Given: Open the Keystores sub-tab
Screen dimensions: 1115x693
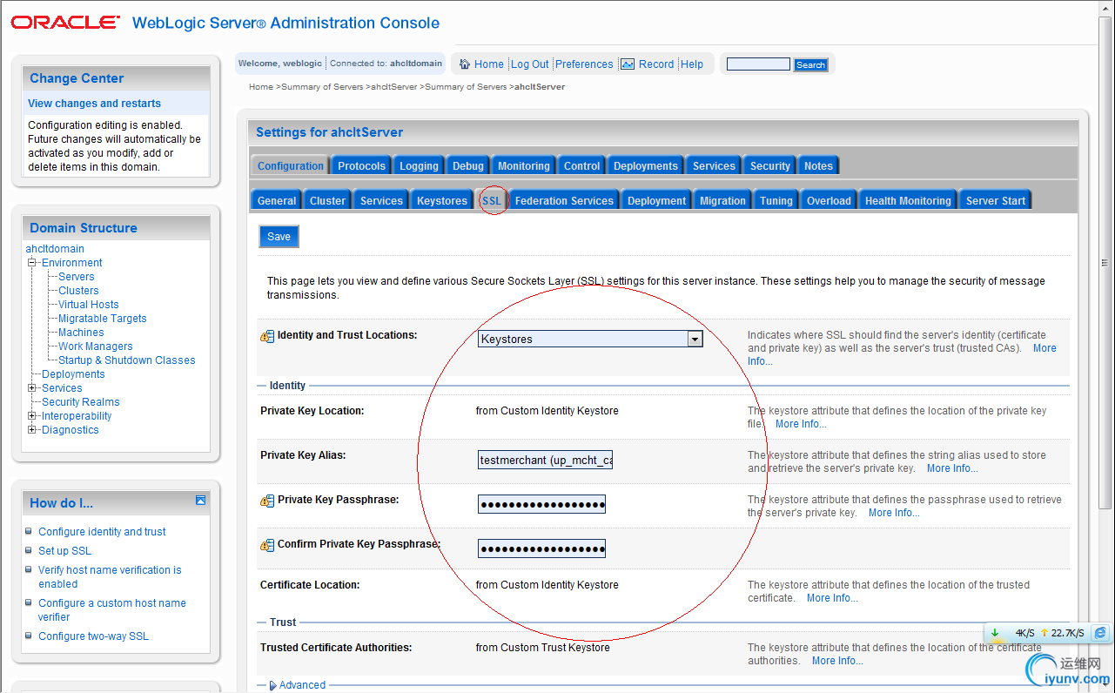Looking at the screenshot, I should 442,201.
